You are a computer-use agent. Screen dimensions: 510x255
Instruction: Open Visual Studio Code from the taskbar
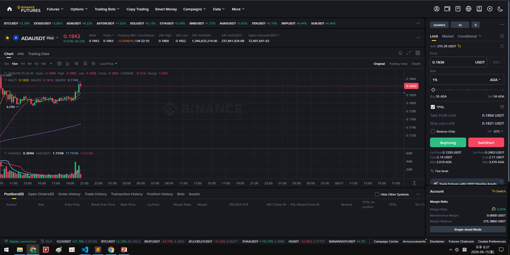[85, 250]
